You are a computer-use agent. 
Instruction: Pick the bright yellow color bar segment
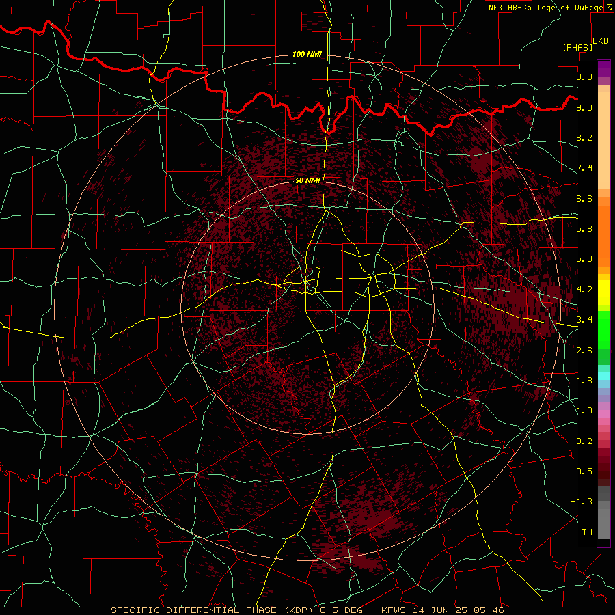point(603,292)
